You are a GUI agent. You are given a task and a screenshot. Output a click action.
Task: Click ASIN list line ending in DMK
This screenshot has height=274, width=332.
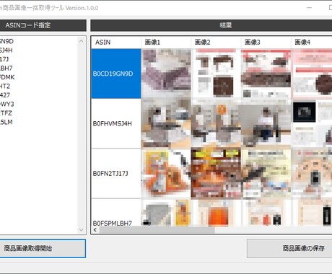point(7,77)
